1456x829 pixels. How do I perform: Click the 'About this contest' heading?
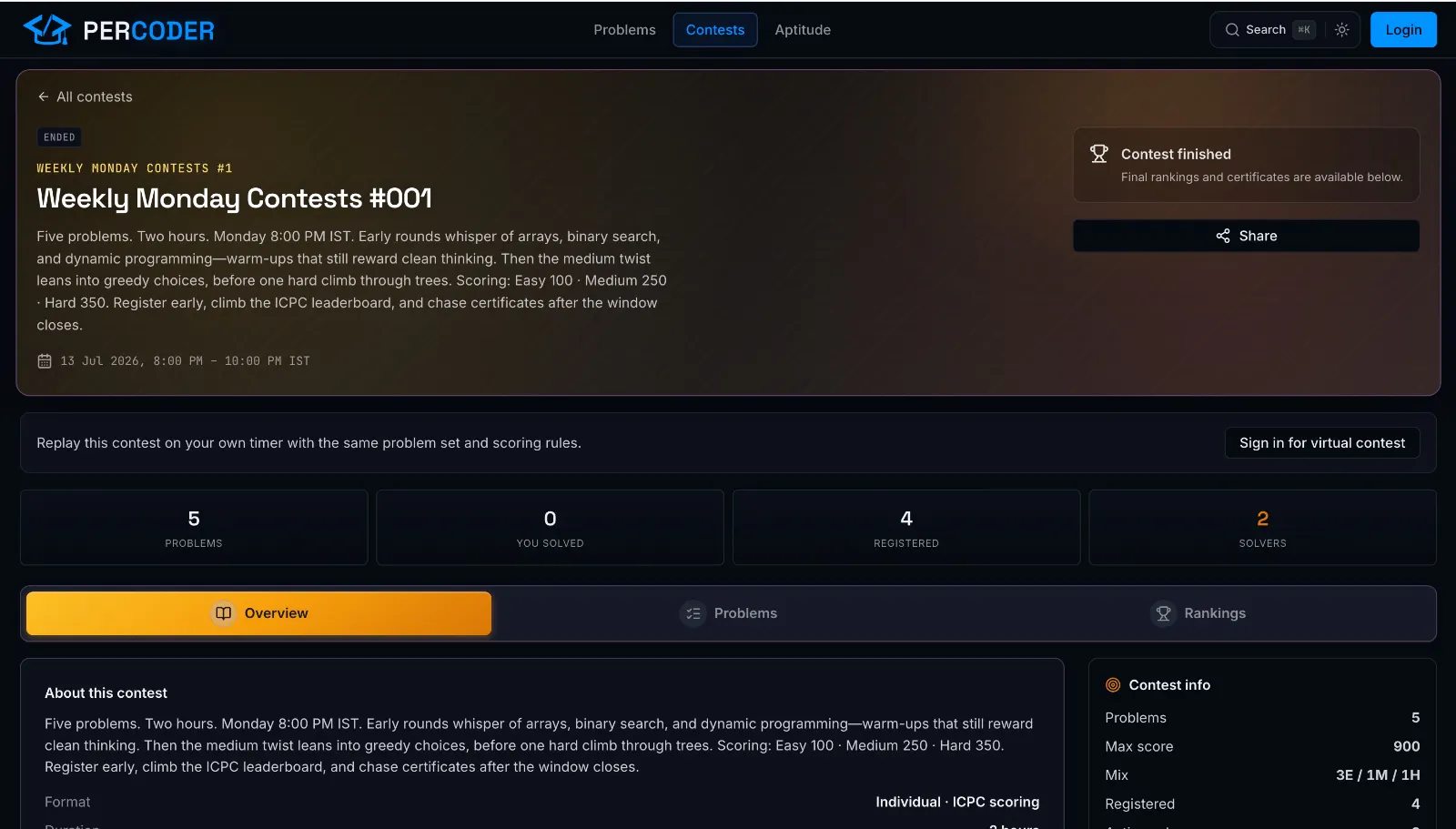(106, 693)
